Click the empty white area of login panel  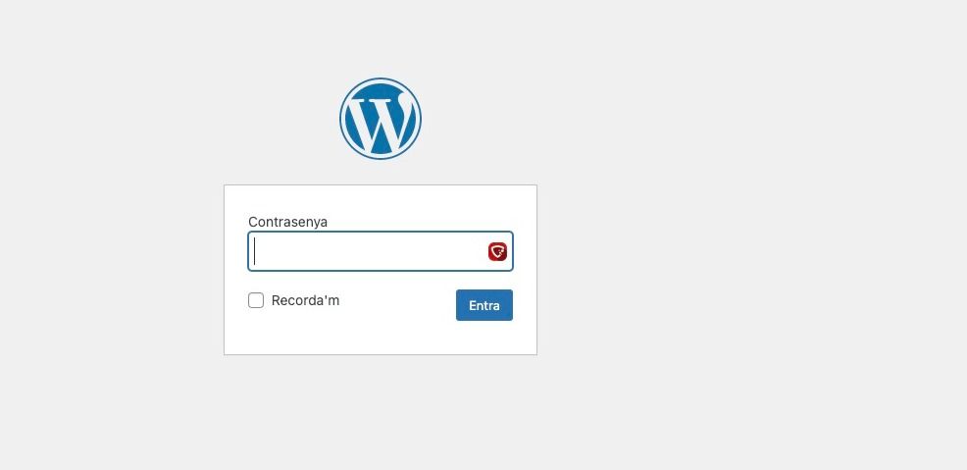(381, 338)
